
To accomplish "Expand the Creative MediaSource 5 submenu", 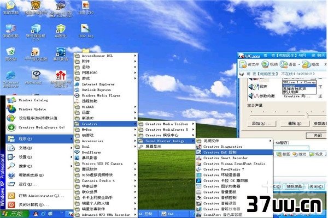I will pos(167,130).
